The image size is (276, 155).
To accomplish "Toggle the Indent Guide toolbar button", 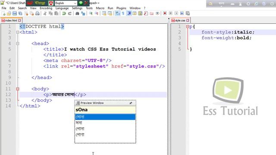I will click(x=129, y=13).
